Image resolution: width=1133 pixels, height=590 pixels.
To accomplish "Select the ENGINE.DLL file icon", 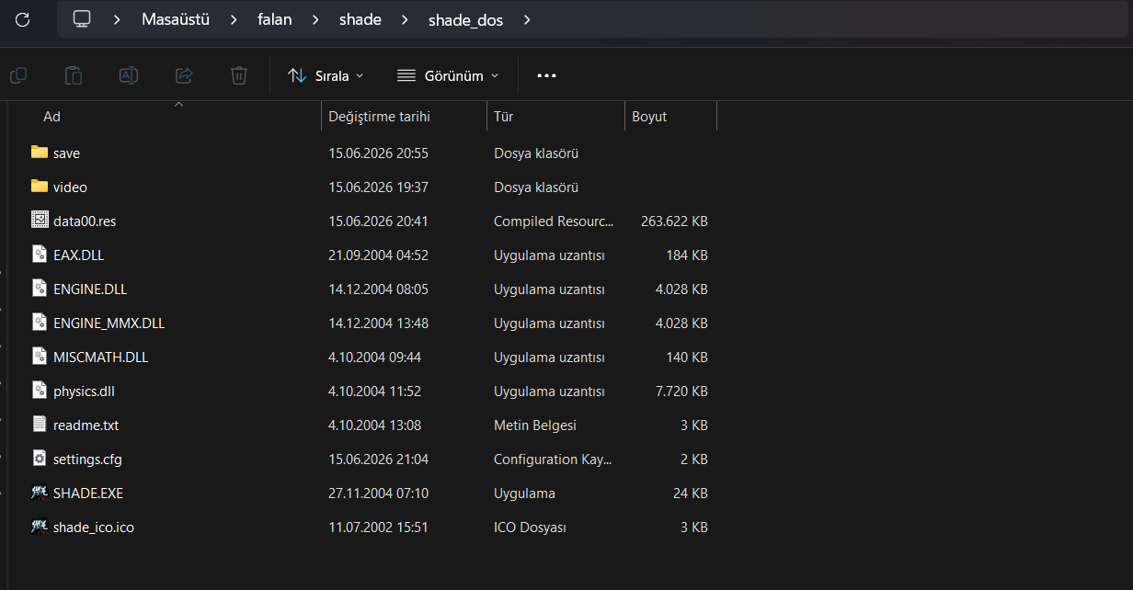I will click(x=40, y=289).
